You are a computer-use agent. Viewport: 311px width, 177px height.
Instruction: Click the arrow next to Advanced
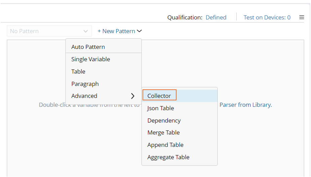pyautogui.click(x=132, y=96)
